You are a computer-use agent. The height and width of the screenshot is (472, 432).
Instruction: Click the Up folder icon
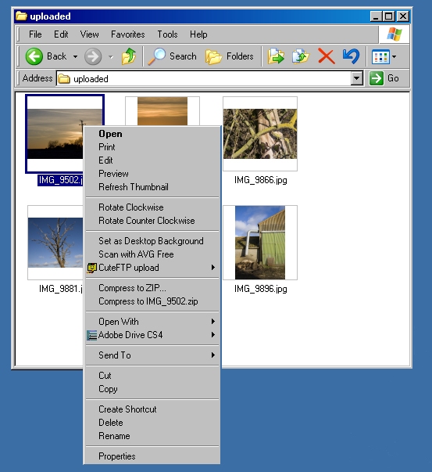(x=129, y=56)
